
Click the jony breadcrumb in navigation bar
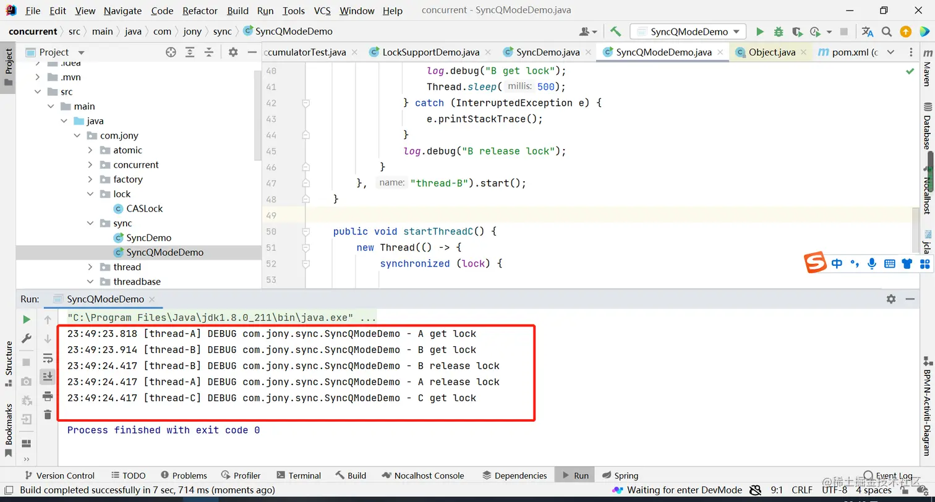[192, 32]
